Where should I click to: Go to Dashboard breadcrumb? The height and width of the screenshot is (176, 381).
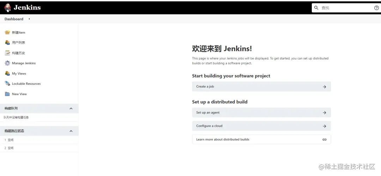tap(14, 19)
